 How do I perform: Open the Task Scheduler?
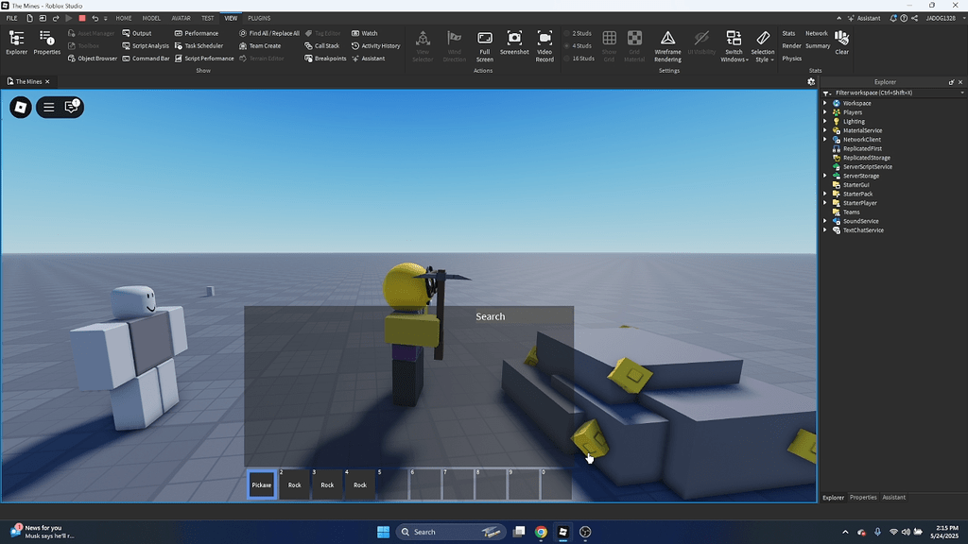[201, 45]
